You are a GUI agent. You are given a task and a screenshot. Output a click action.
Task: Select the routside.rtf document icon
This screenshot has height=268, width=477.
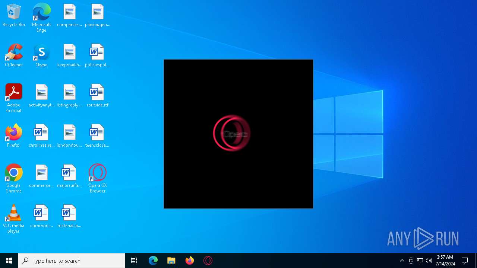(x=97, y=96)
